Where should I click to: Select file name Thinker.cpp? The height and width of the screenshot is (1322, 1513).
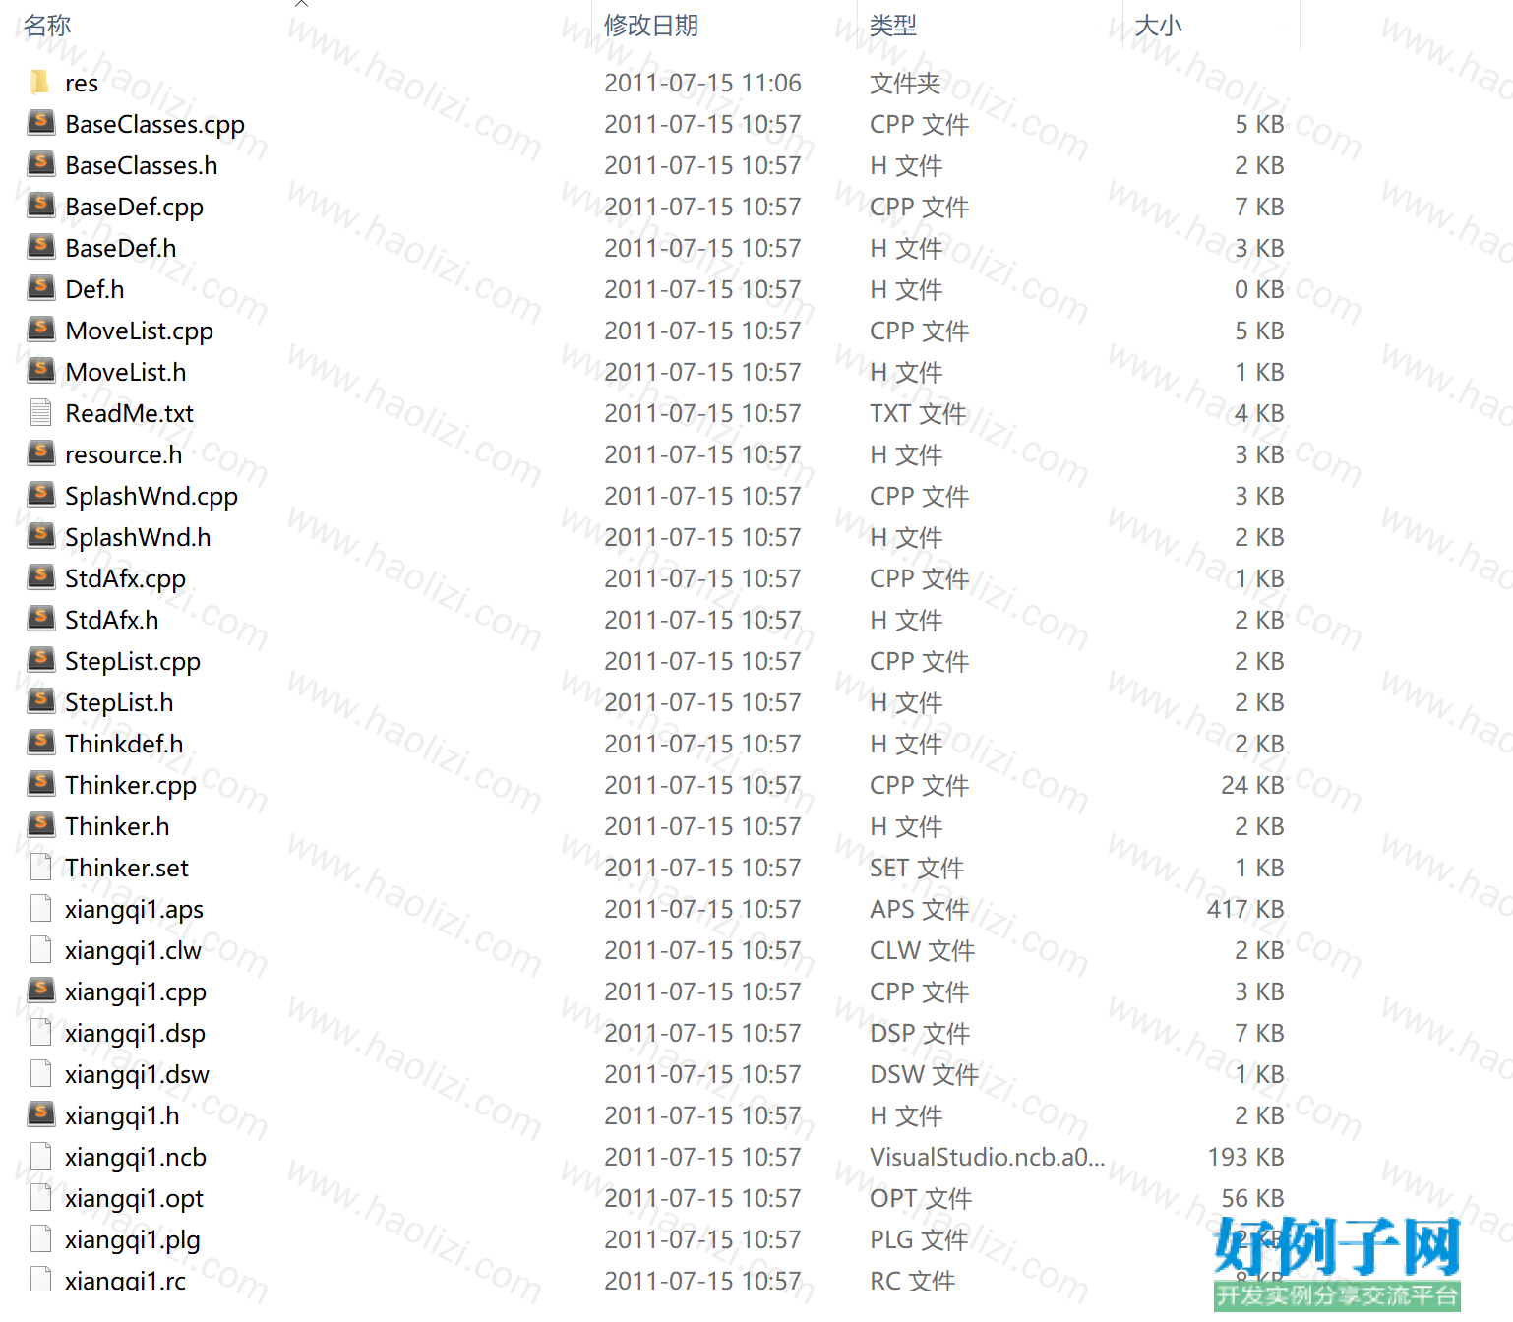131,786
